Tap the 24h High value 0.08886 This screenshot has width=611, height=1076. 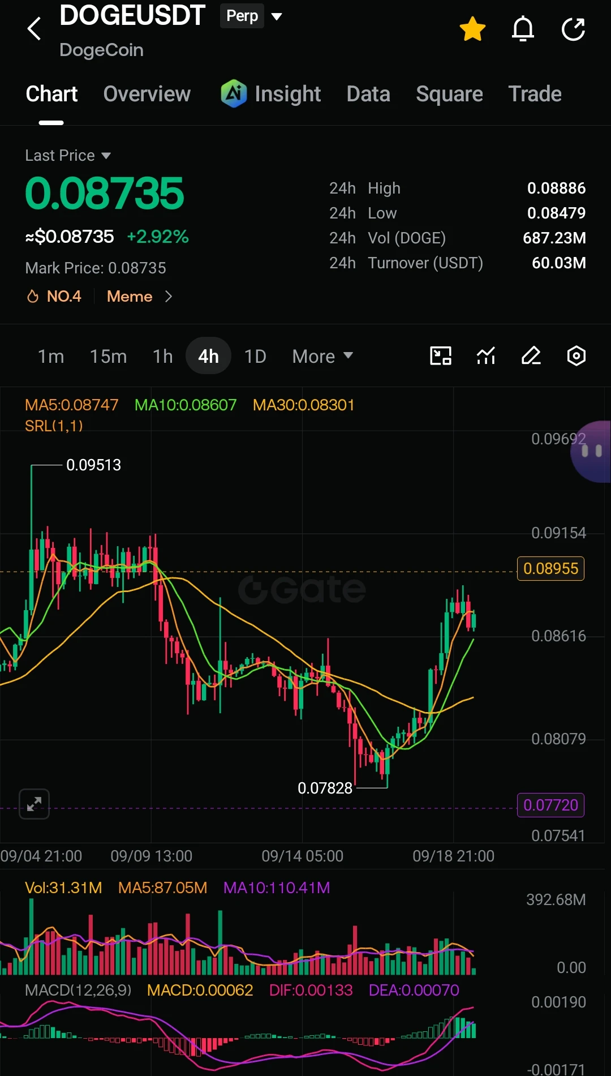(556, 188)
